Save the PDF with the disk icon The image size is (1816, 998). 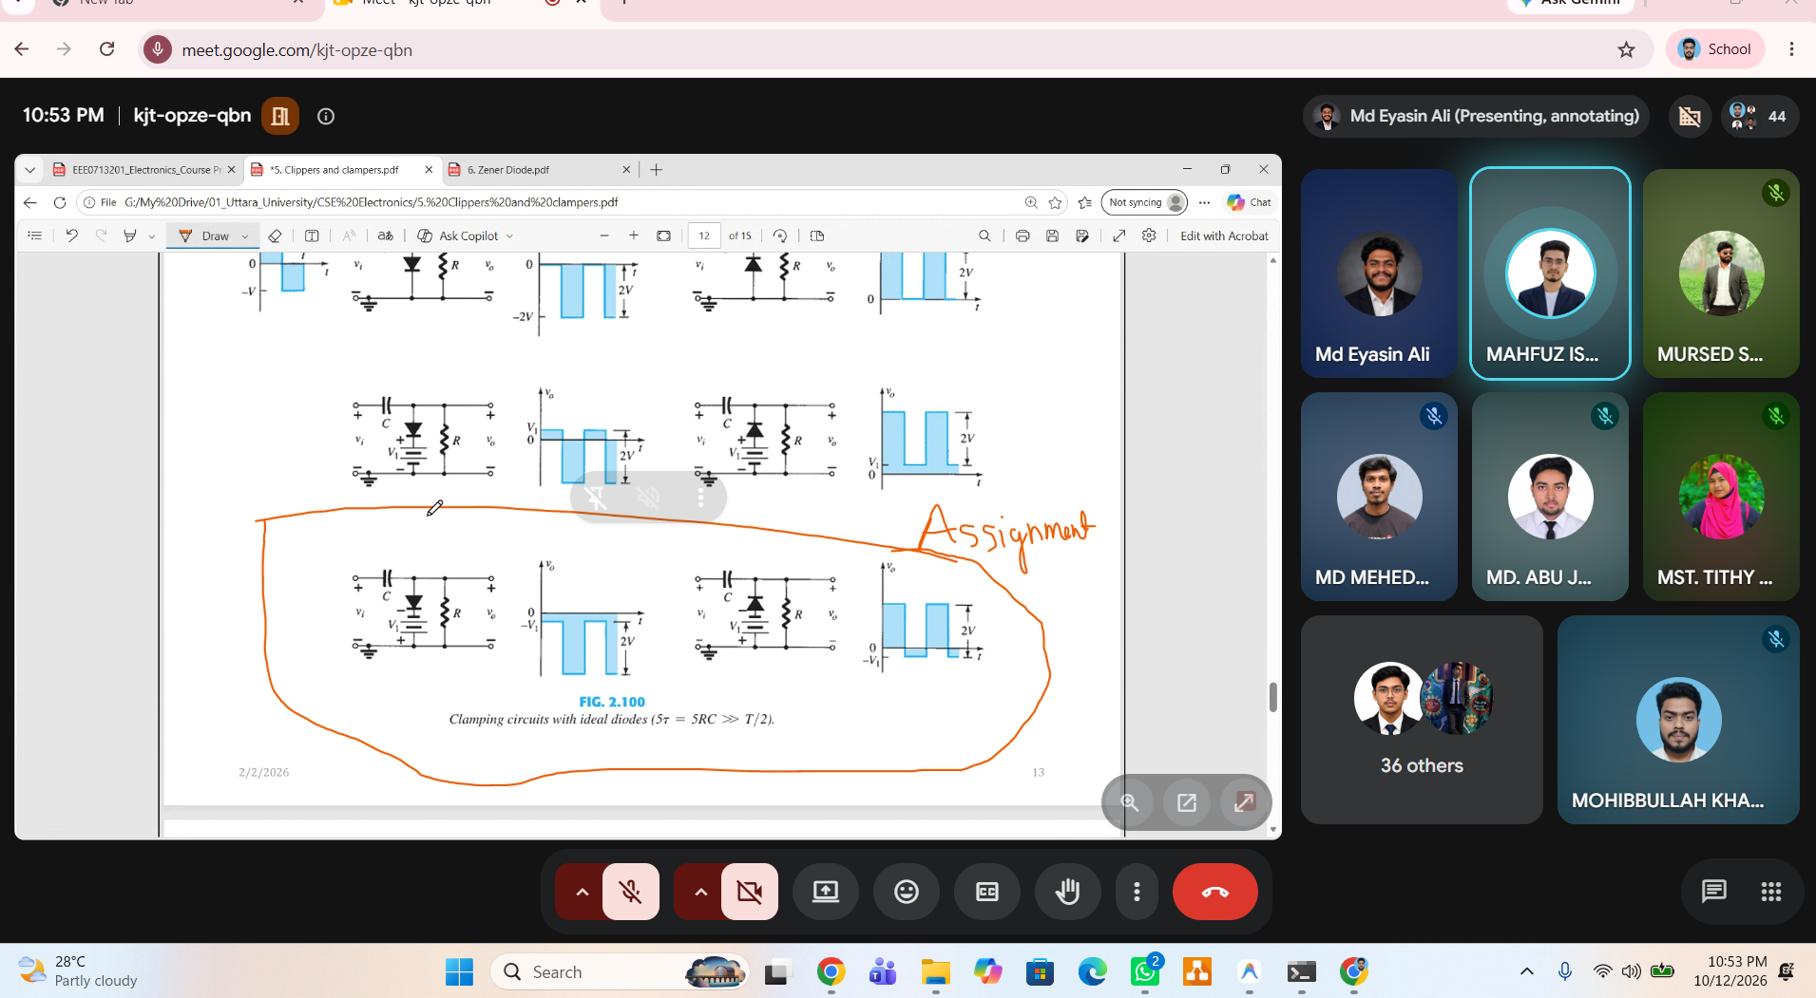tap(1052, 235)
